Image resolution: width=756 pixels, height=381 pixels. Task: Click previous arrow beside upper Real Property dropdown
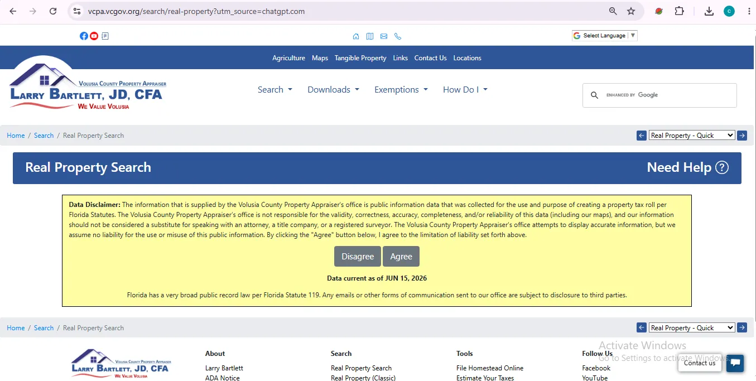pyautogui.click(x=642, y=136)
